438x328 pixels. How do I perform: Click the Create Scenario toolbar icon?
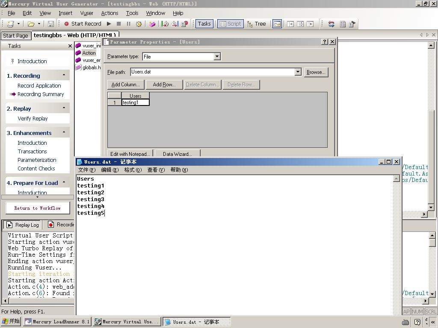[352, 24]
